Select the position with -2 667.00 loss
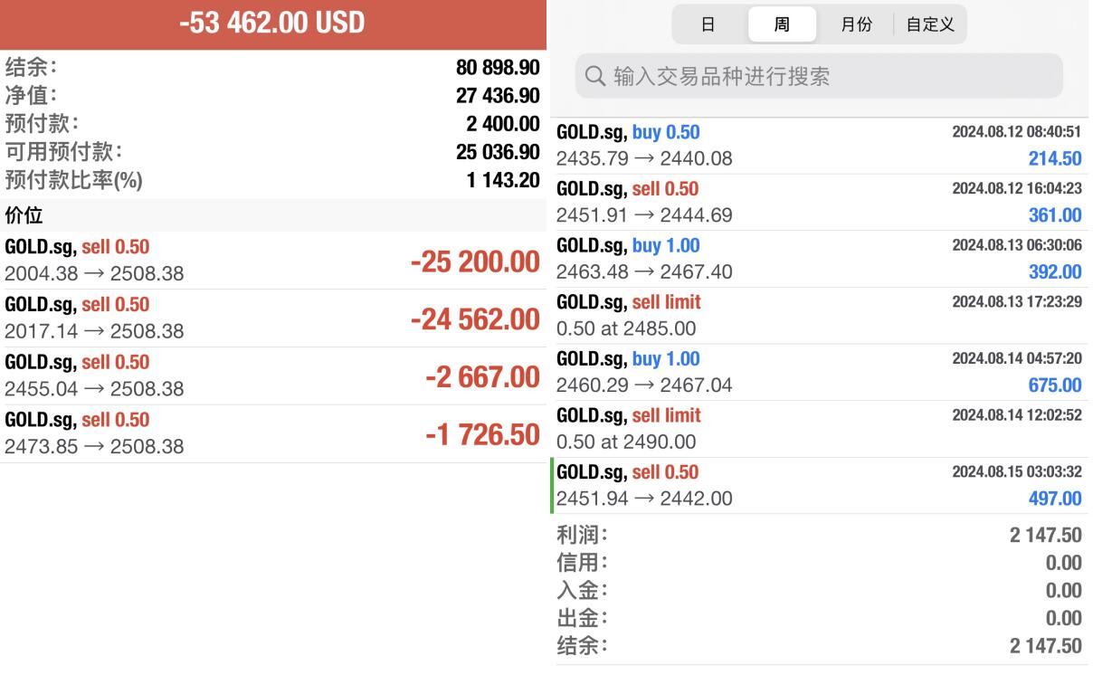Viewport: 1093px width, 675px height. click(x=271, y=376)
